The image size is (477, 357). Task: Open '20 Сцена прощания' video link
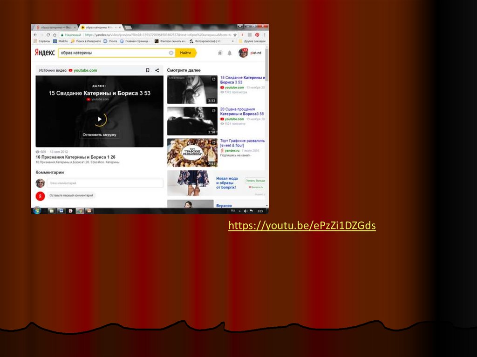click(x=242, y=112)
